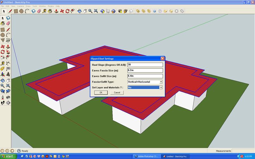Pick the Tape Measure on horizontal toolbar
This screenshot has width=255, height=159.
[44, 11]
